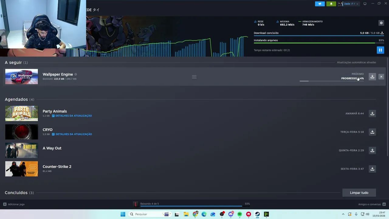Open the Windows Start menu
The width and height of the screenshot is (389, 219).
[123, 214]
